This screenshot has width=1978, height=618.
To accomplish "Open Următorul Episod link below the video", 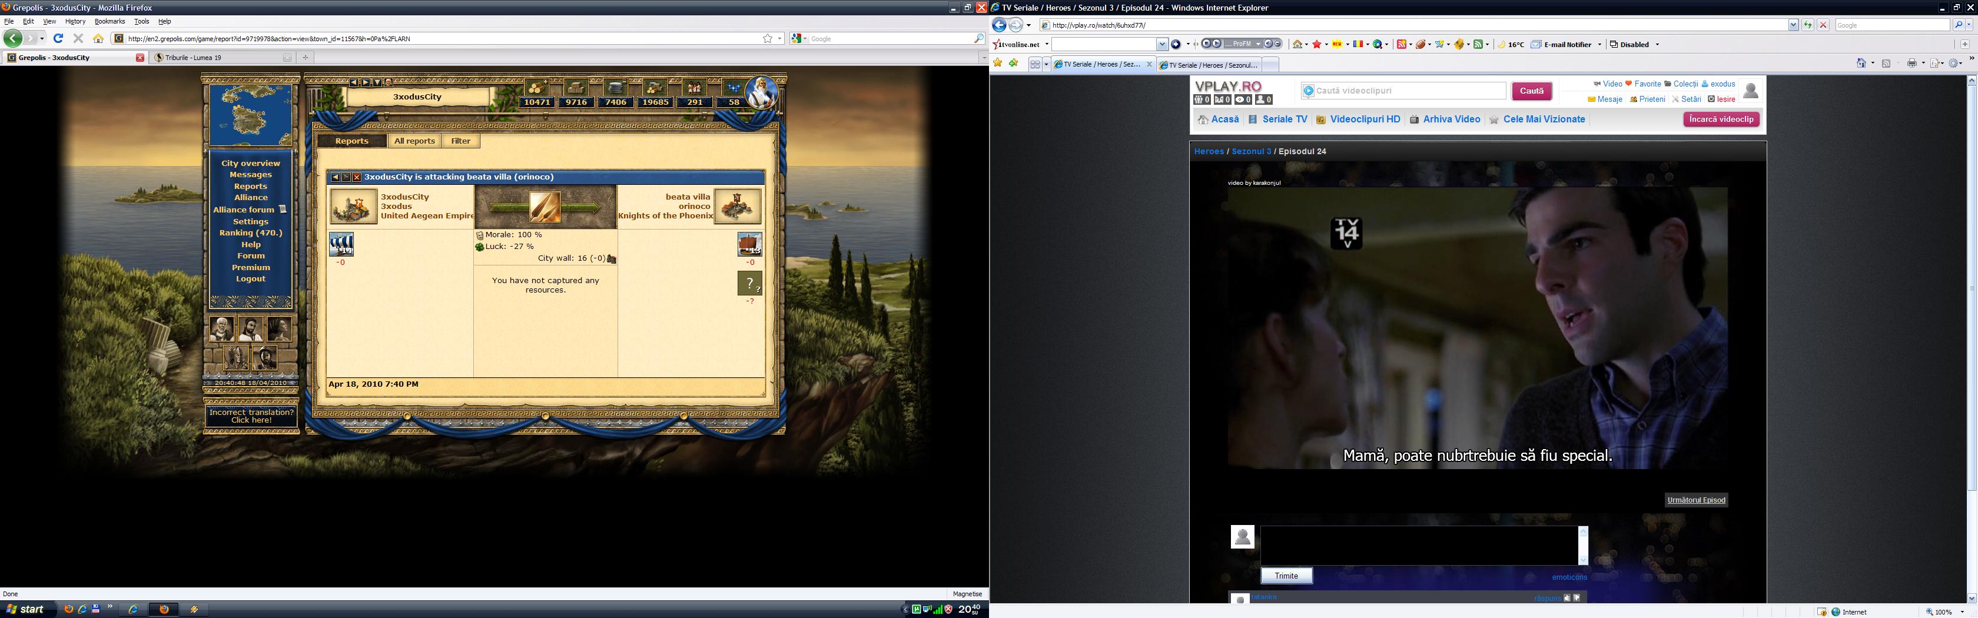I will (1696, 500).
